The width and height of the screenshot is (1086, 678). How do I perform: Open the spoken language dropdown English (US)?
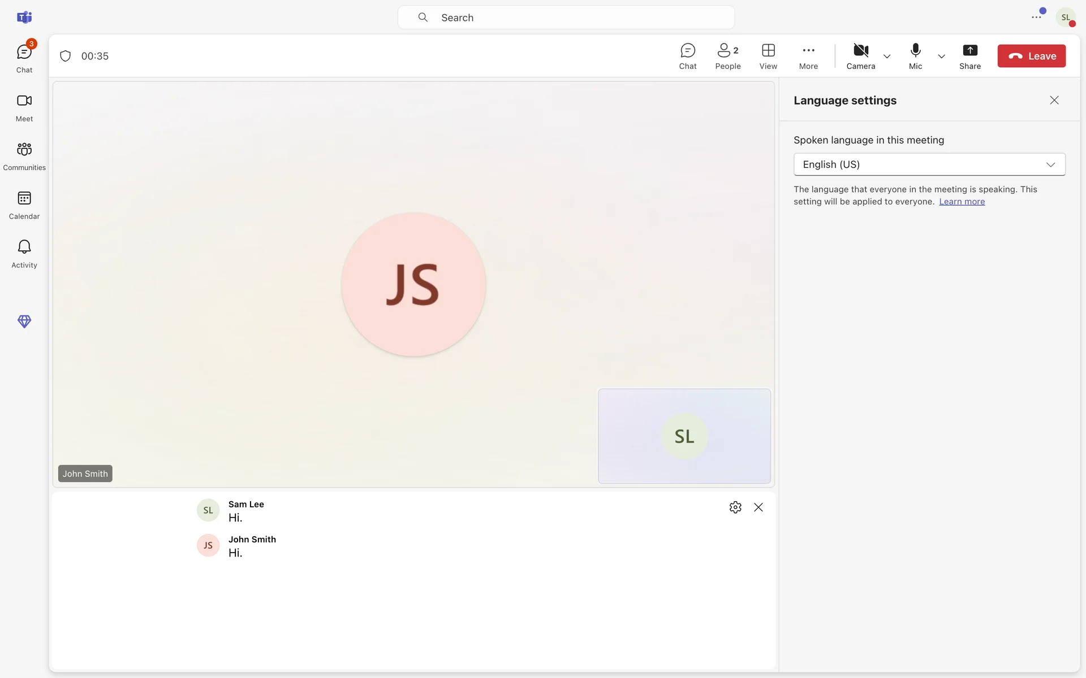(929, 164)
